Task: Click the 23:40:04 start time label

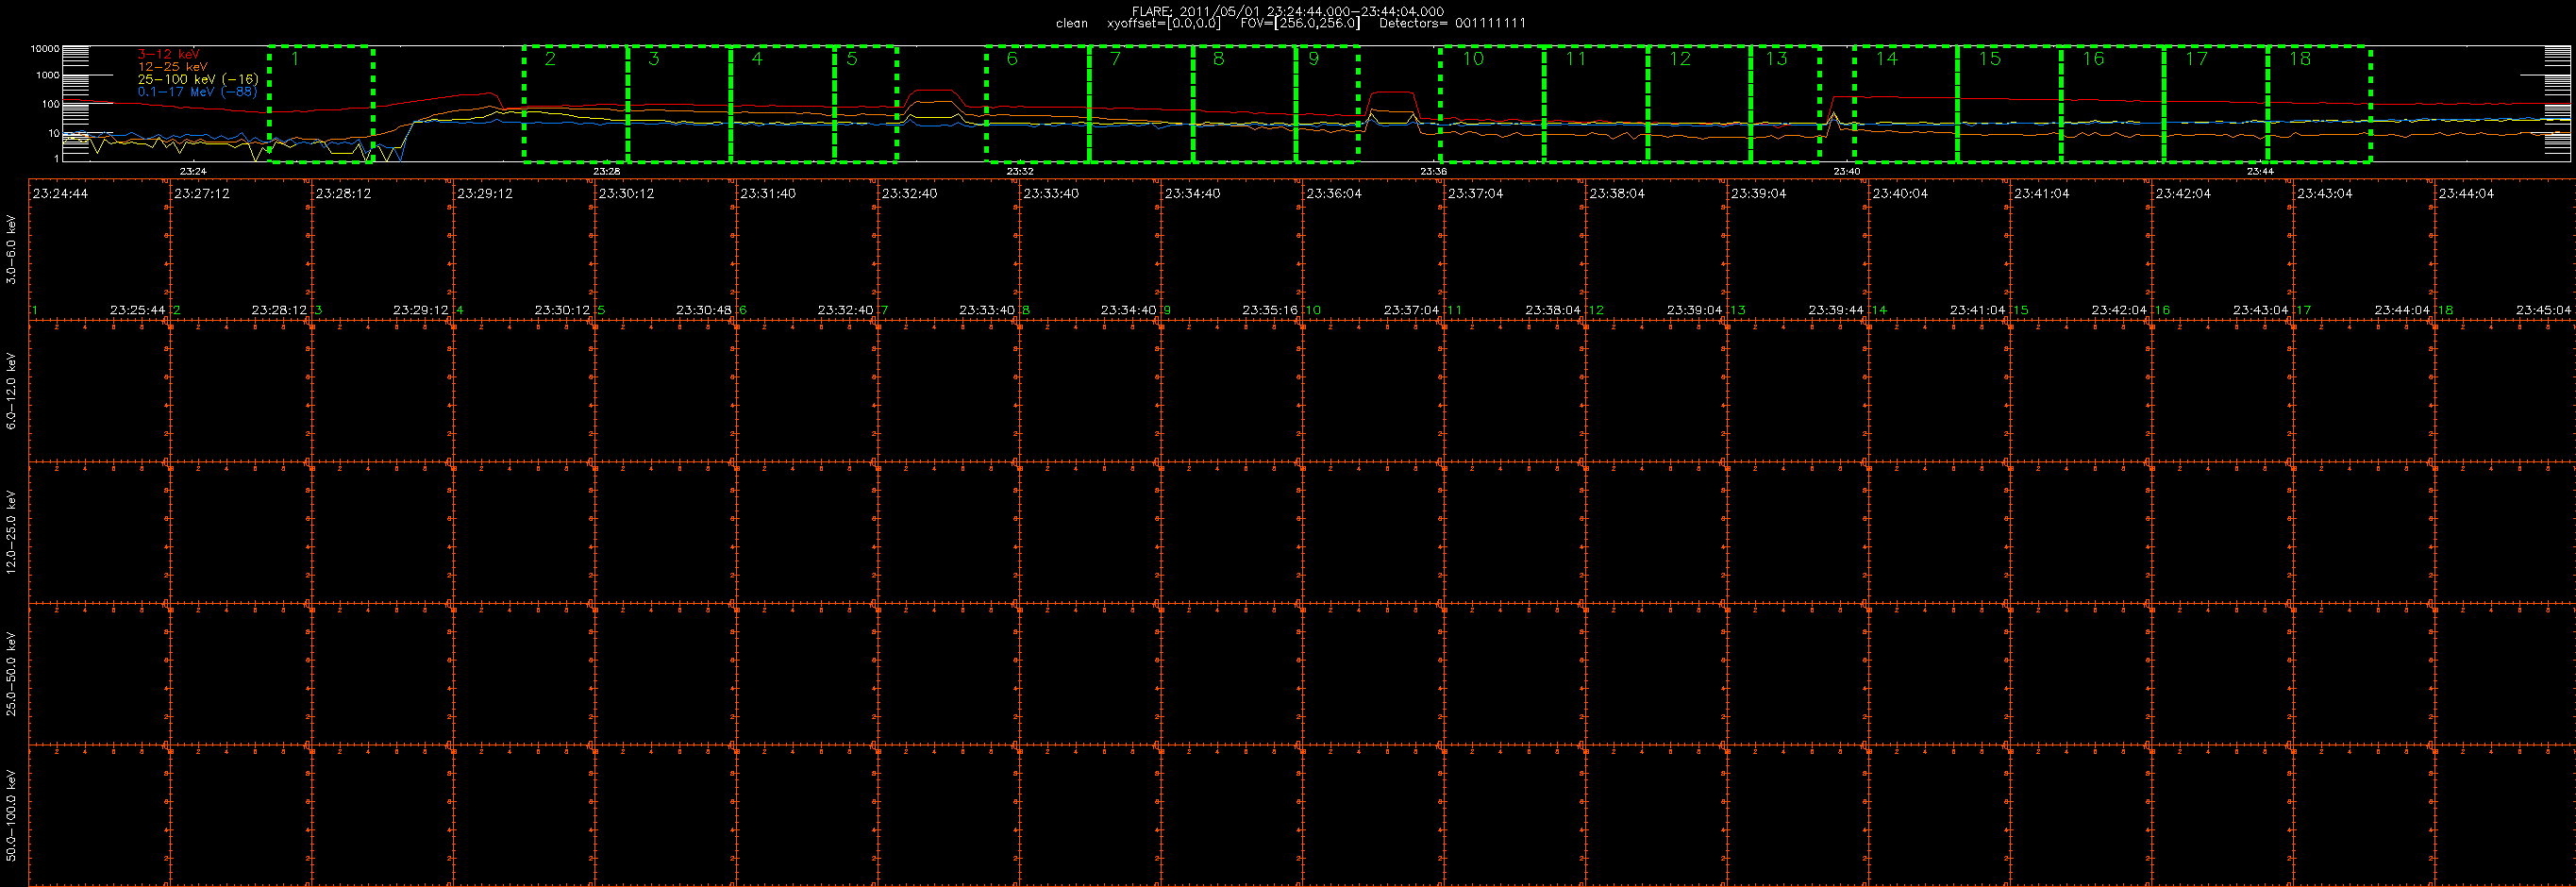Action: [x=1900, y=194]
